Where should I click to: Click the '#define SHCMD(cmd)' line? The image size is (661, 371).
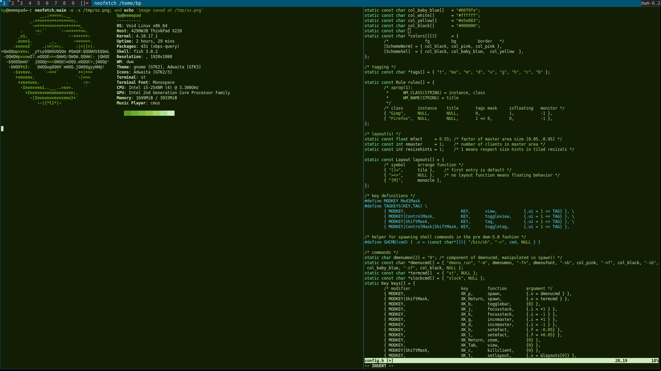[x=452, y=242]
